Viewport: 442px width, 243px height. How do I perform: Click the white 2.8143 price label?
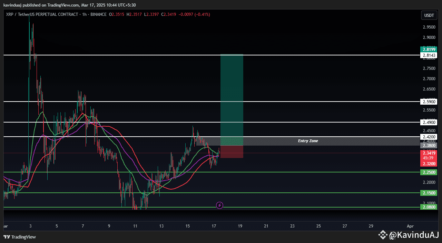429,55
